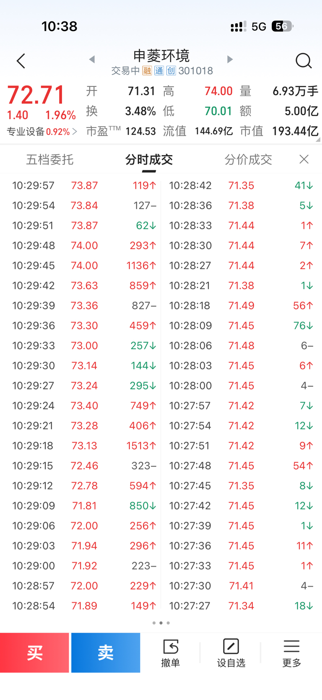Select the 分时成交 tab

click(x=149, y=160)
